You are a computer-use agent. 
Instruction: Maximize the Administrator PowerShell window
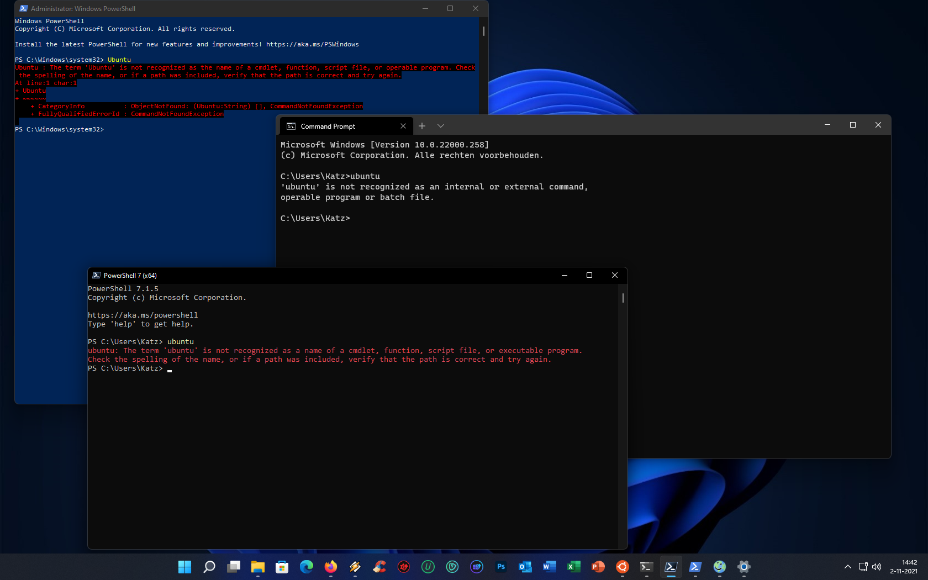(x=450, y=8)
